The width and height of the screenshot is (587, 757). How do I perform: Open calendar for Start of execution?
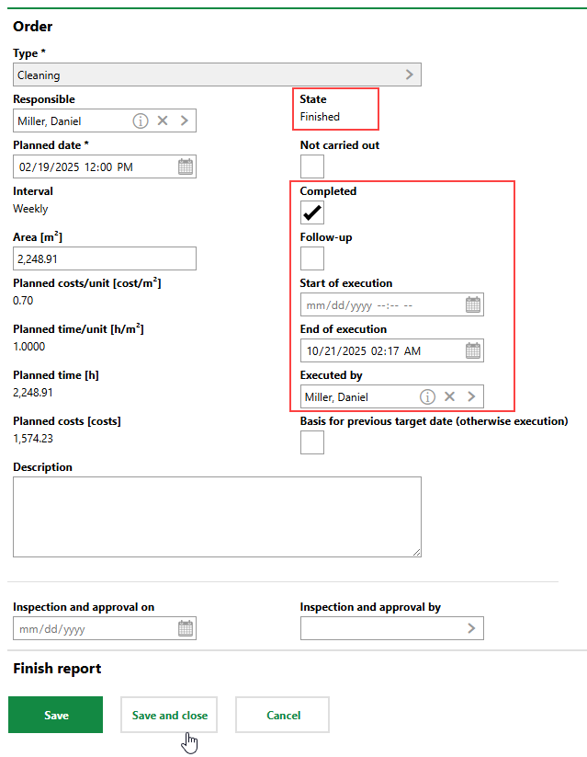point(473,304)
